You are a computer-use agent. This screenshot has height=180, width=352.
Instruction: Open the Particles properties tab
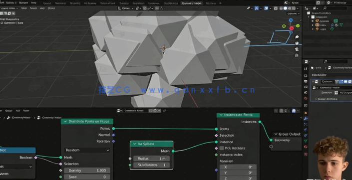tap(306, 124)
